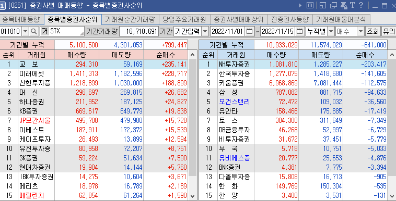Viewport: 396px width, 201px height.
Task: Click left table 순매수 column header
Action: pos(166,55)
